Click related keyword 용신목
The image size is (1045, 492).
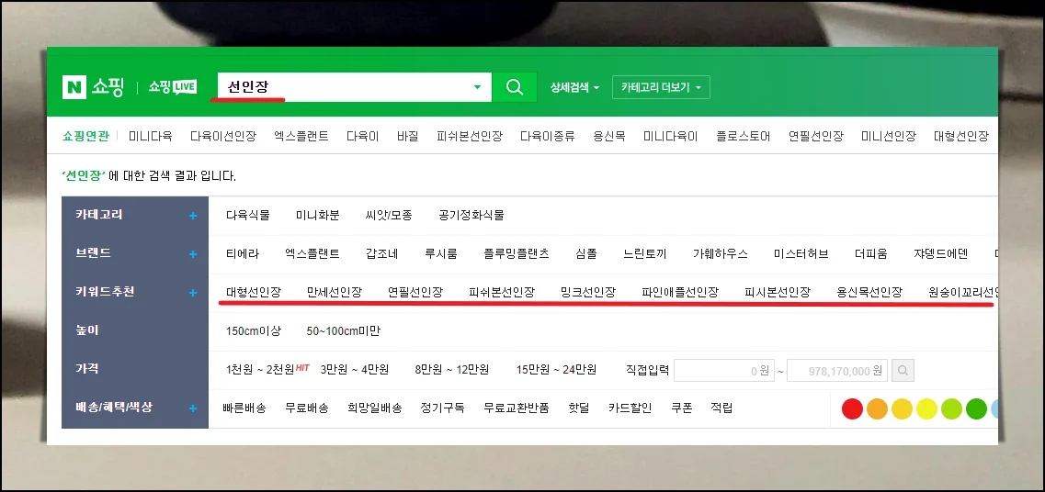609,137
